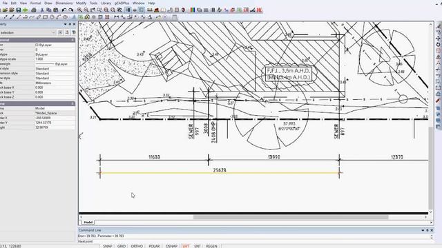Toggle ENT mode in status bar
This screenshot has width=442, height=248.
click(198, 246)
